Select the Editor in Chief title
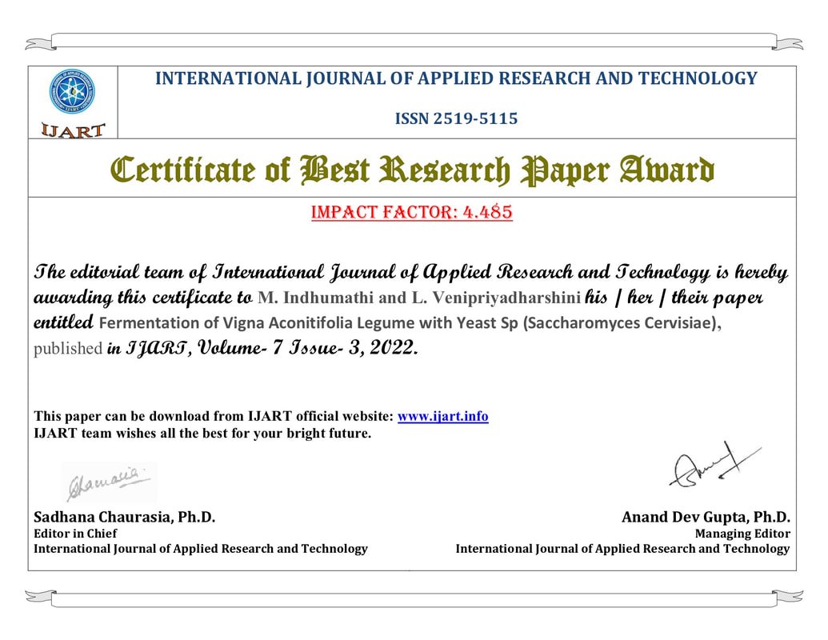The image size is (828, 640). pos(75,534)
